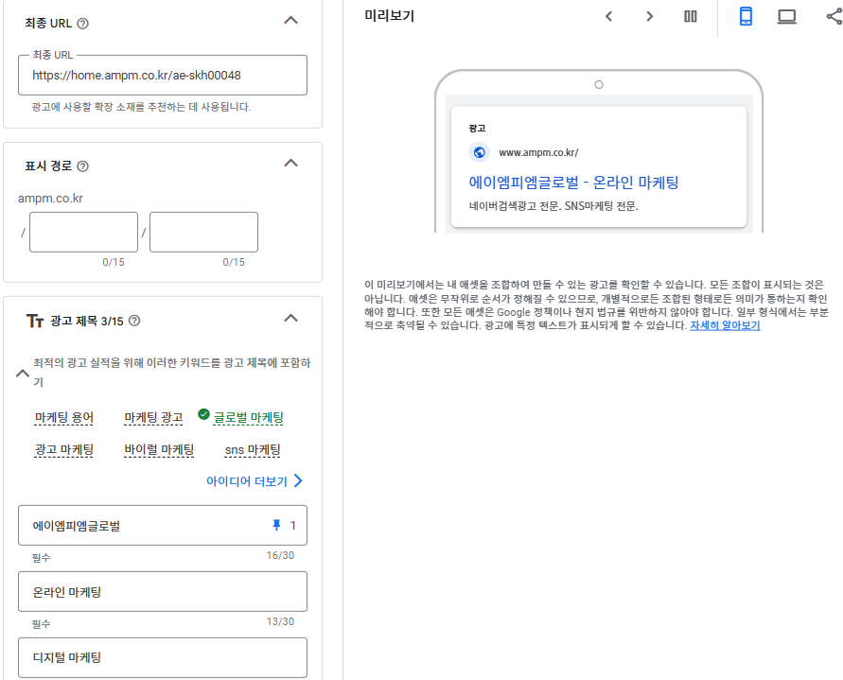Collapse the 광고 제목 section

click(290, 318)
